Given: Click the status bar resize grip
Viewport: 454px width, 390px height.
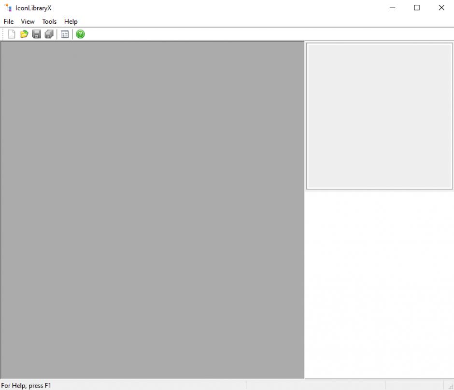Looking at the screenshot, I should click(451, 387).
